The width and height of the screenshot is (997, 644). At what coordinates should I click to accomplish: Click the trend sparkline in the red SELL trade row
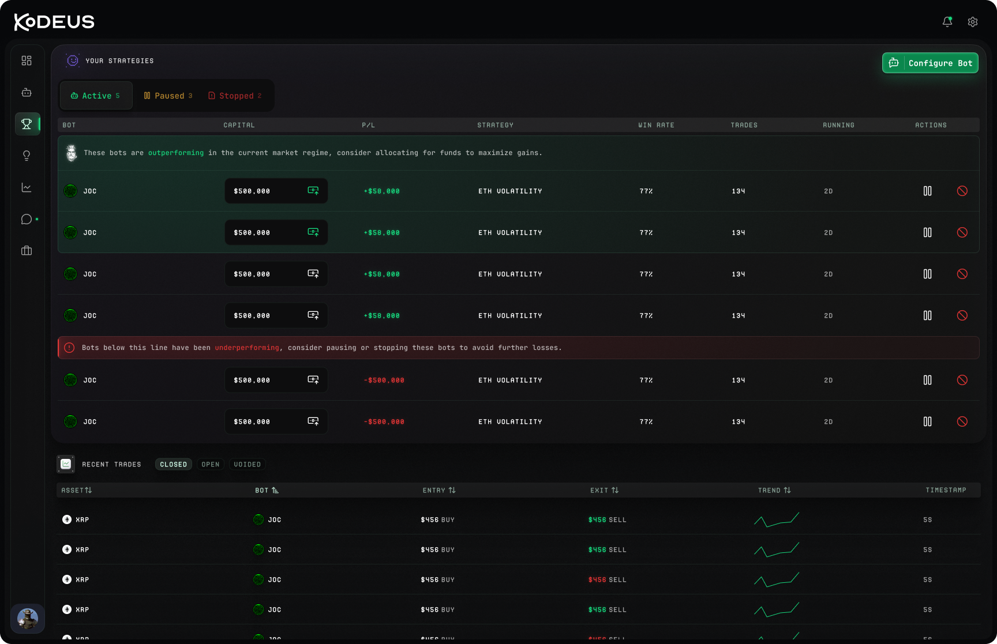click(x=777, y=579)
